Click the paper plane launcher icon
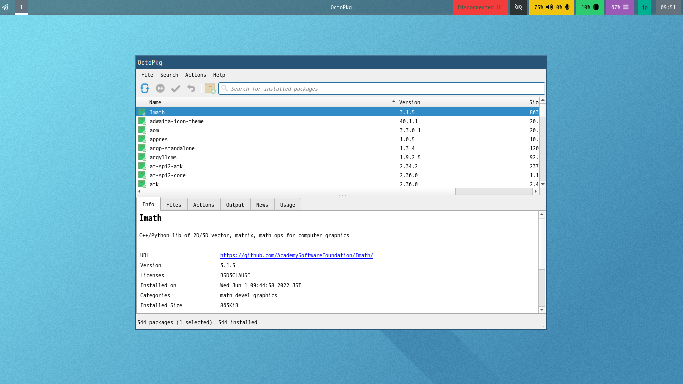Image resolution: width=683 pixels, height=384 pixels. point(5,7)
